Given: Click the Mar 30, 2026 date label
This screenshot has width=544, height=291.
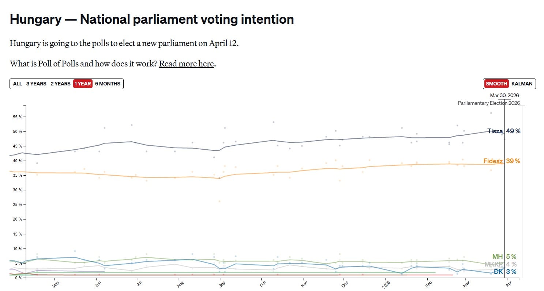Looking at the screenshot, I should click(504, 95).
